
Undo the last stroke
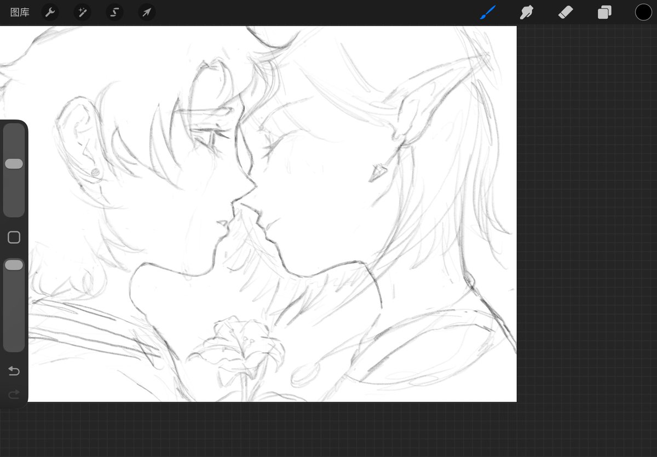(x=14, y=372)
